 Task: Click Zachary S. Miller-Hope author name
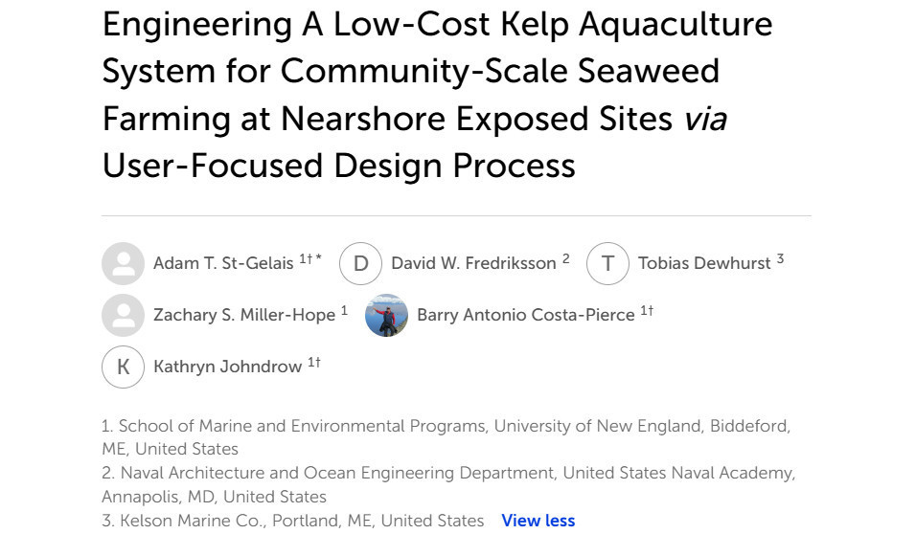(x=244, y=315)
